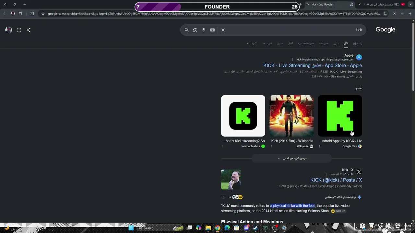Expand the الأدوات tools dropdown
This screenshot has width=415, height=233.
252,44
